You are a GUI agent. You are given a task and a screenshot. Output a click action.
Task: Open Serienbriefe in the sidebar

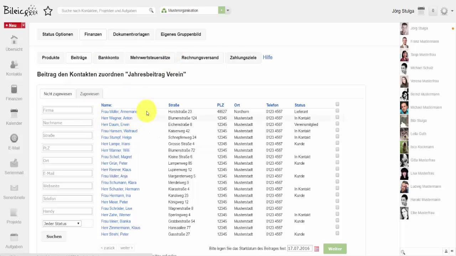coord(14,191)
